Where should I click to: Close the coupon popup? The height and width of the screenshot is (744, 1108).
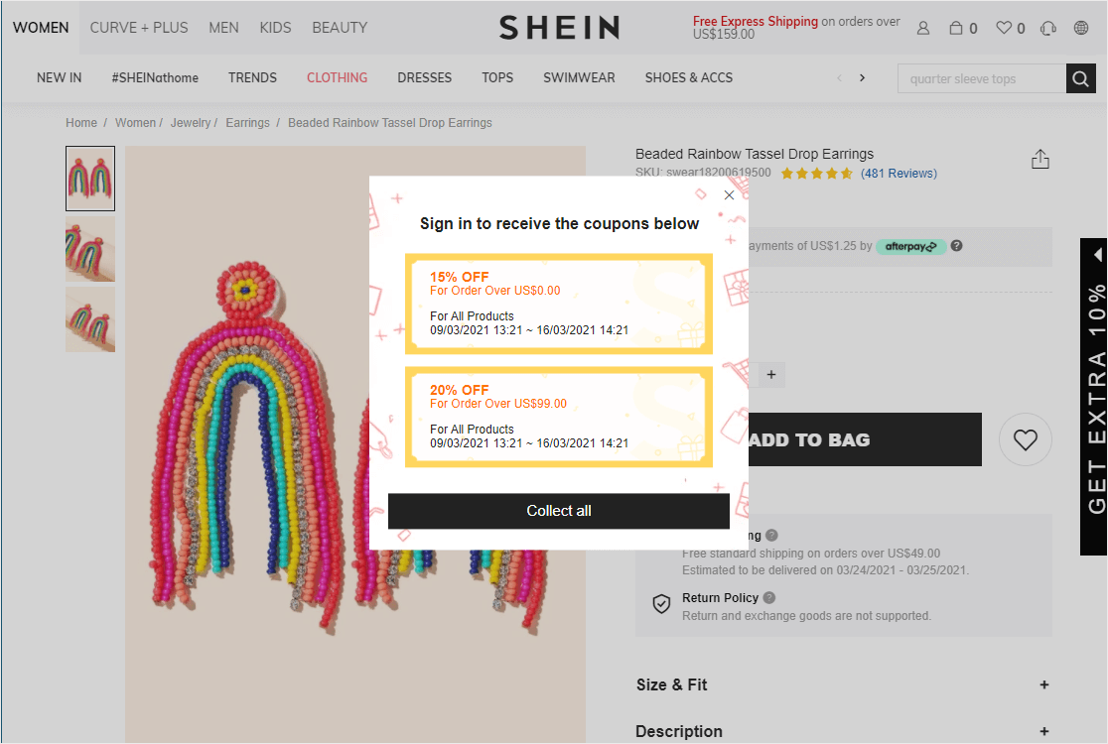click(x=730, y=195)
